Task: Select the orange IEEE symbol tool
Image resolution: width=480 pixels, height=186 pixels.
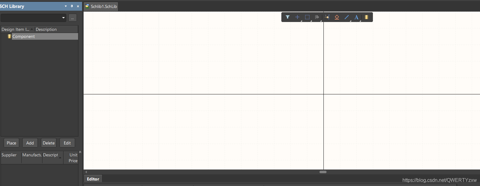Action: click(337, 17)
